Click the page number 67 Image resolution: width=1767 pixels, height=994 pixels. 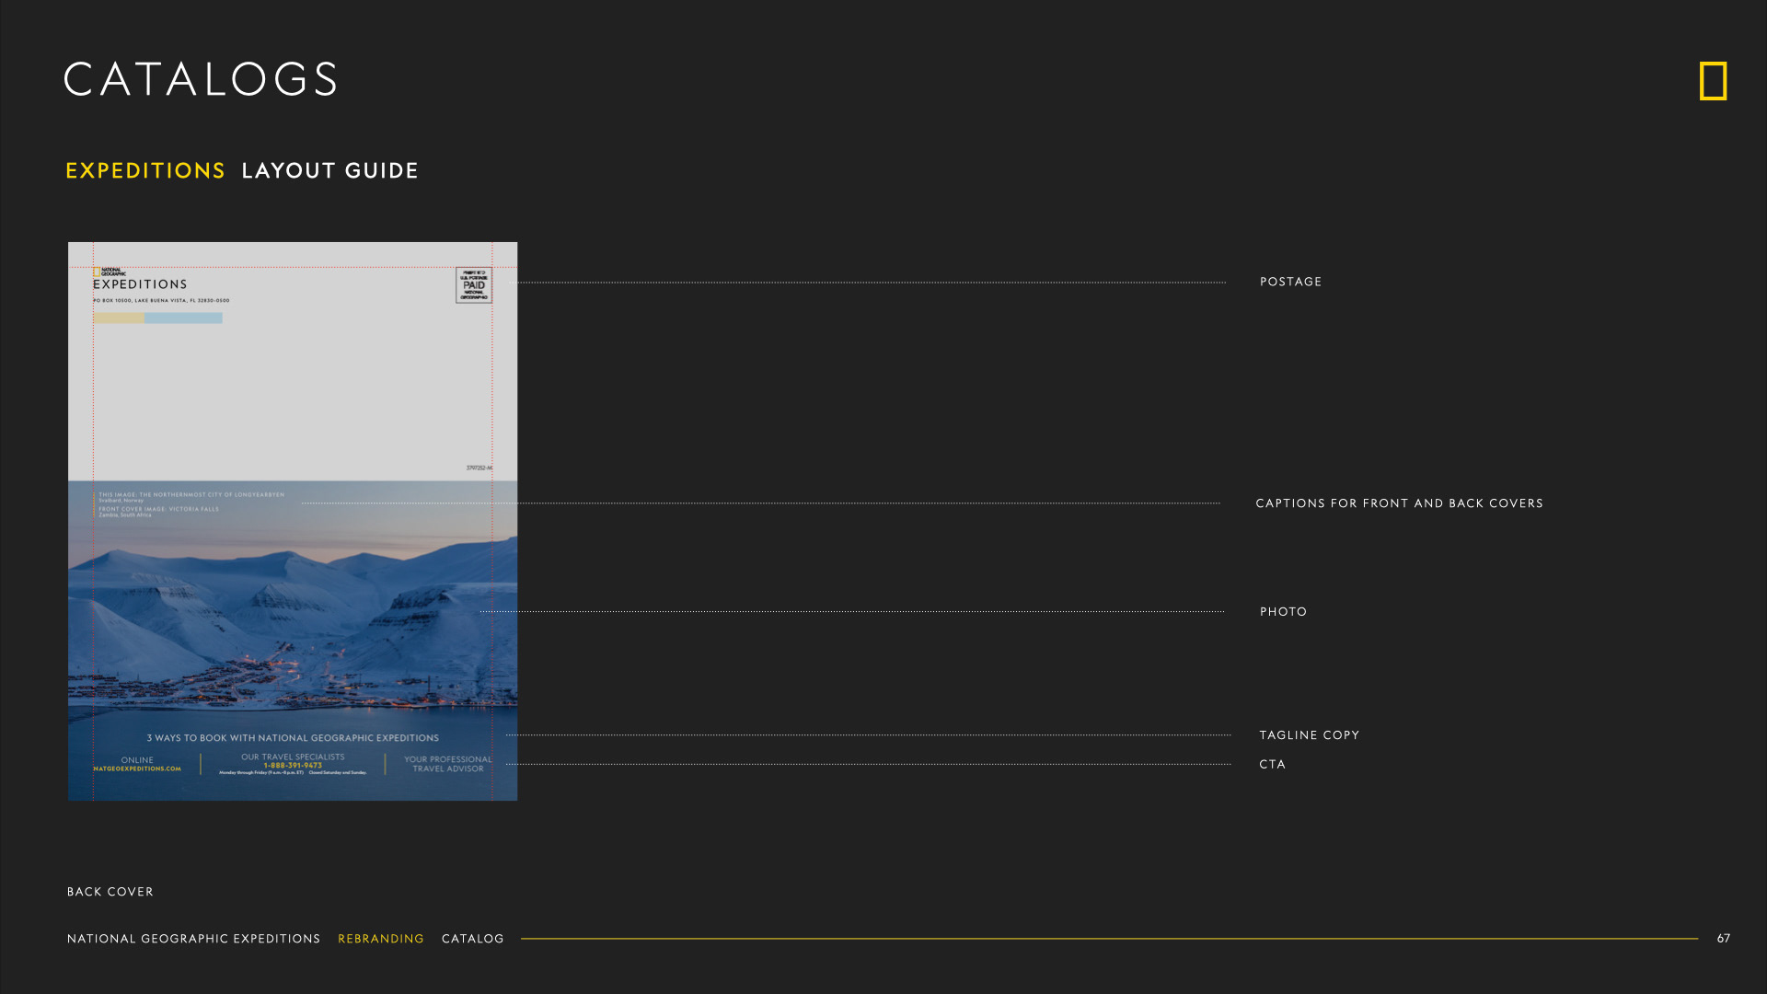point(1723,939)
